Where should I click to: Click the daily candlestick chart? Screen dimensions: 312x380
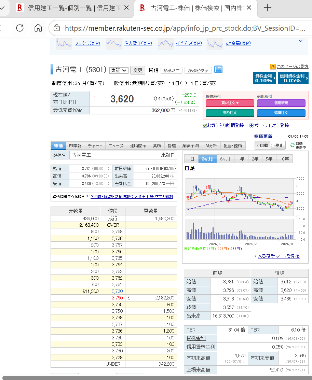pyautogui.click(x=240, y=197)
